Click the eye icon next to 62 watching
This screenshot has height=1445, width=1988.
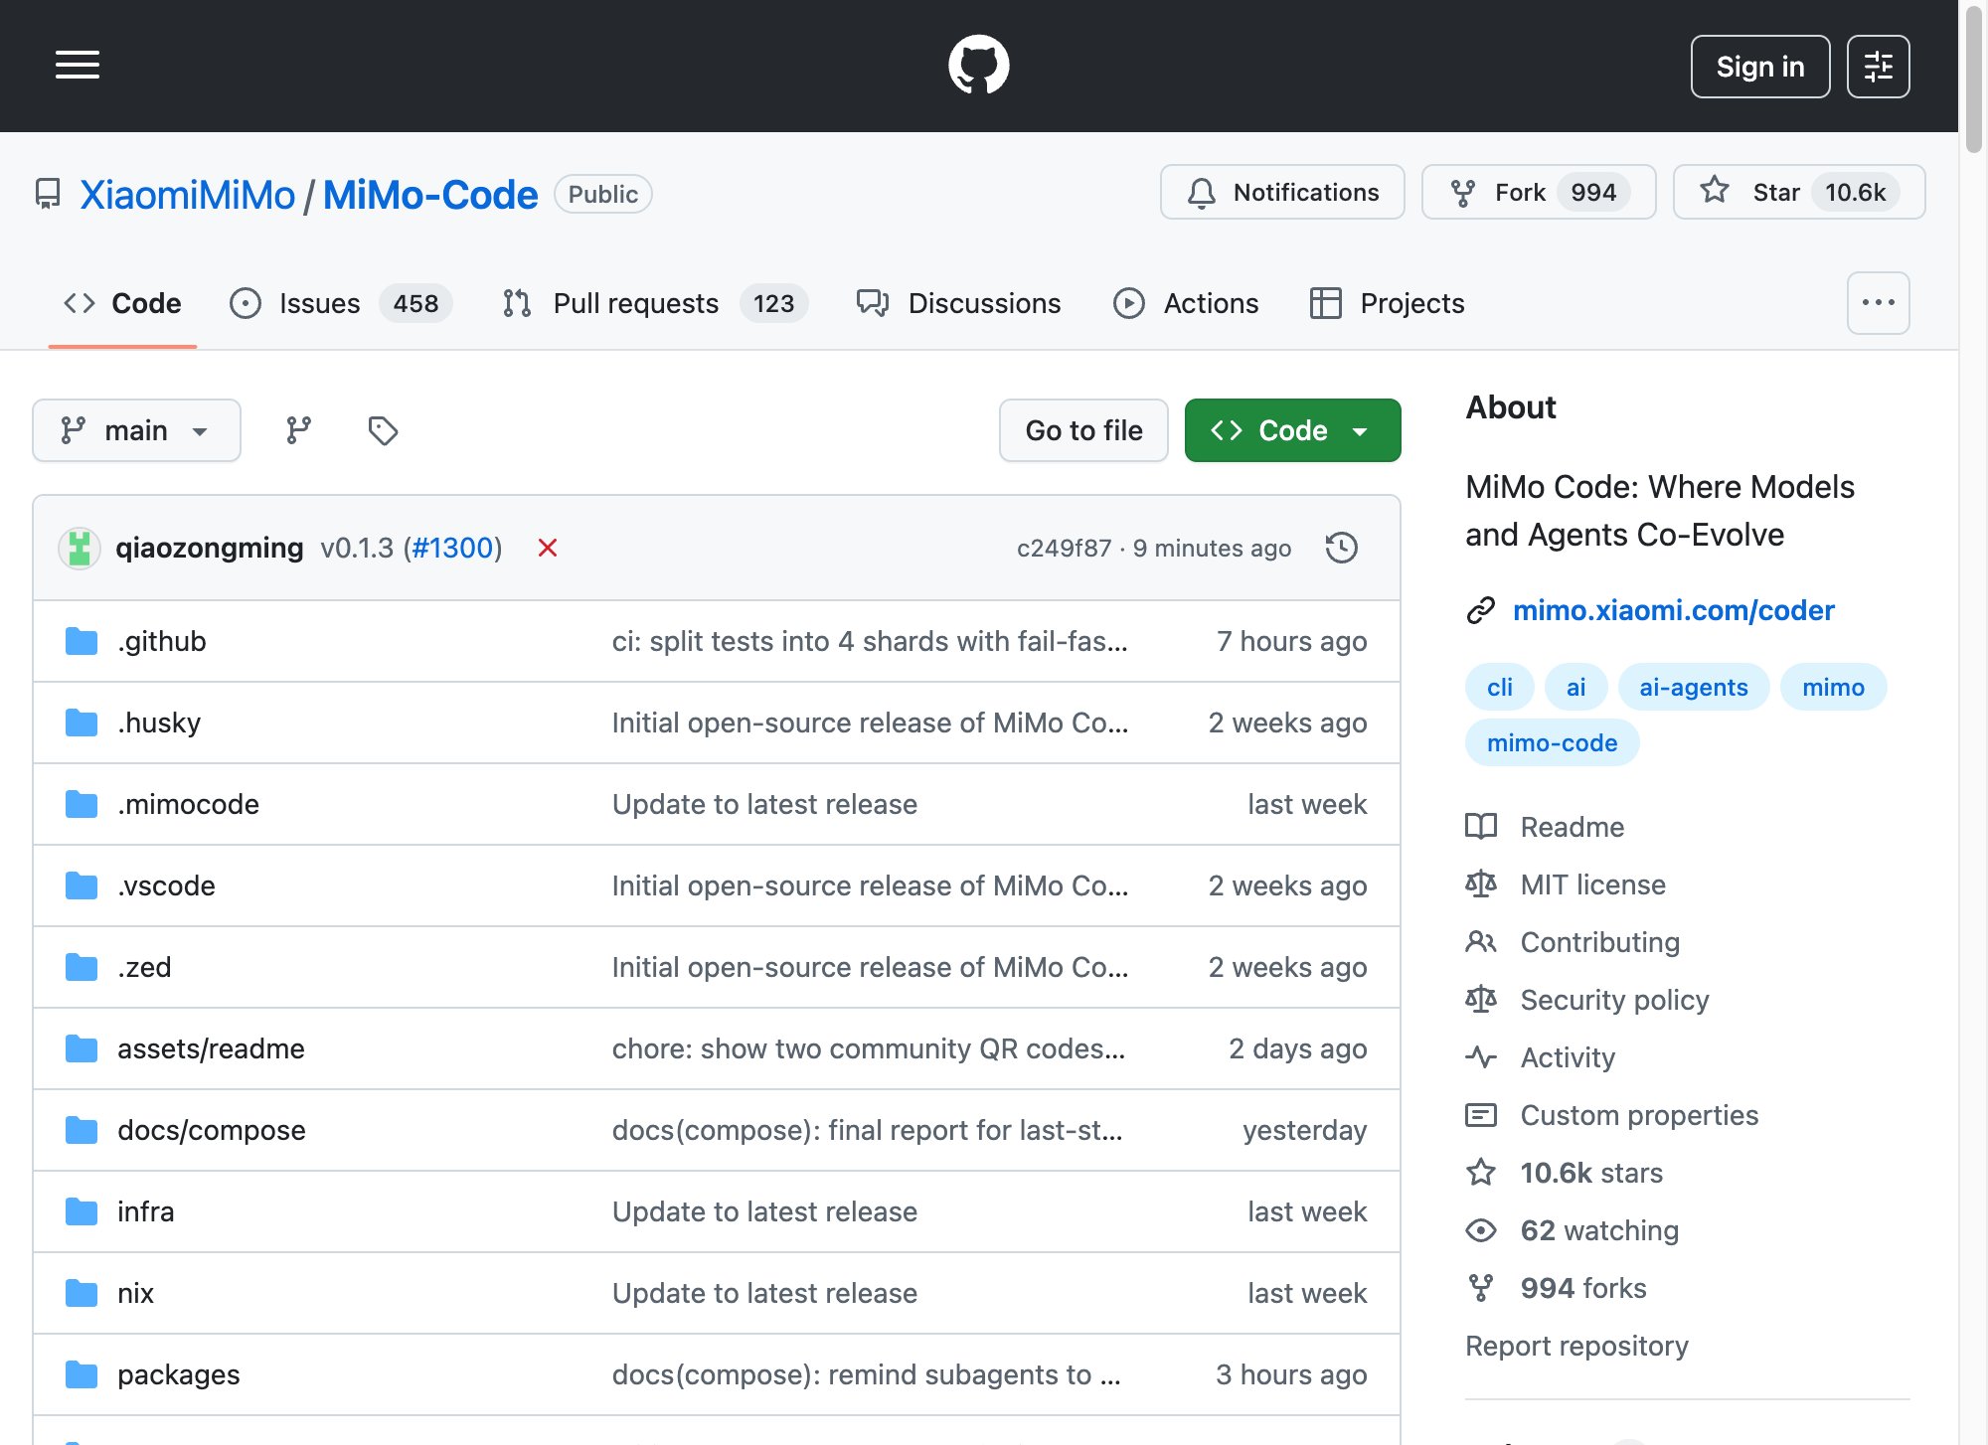tap(1481, 1230)
